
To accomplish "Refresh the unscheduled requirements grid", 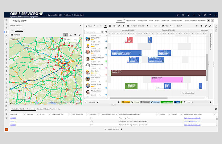I will click(x=216, y=109).
